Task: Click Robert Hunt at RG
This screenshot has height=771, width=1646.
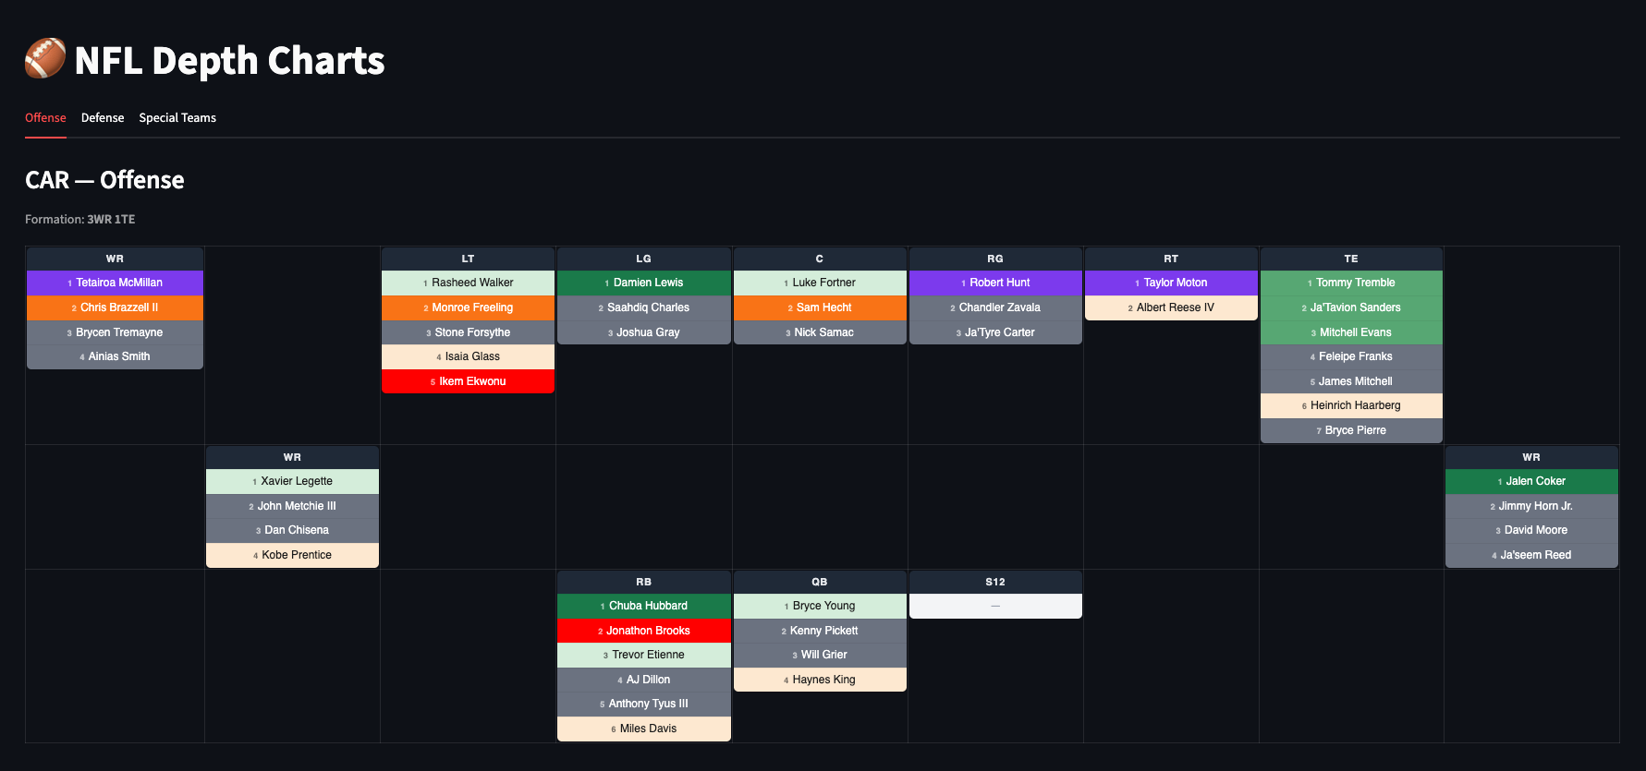Action: pyautogui.click(x=995, y=283)
